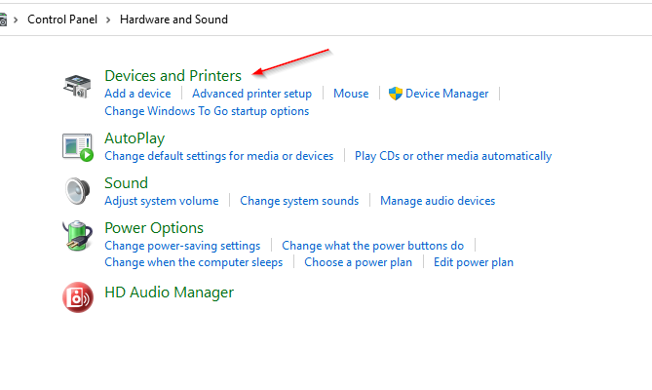The image size is (652, 390).
Task: Open the Devices and Printers heading
Action: coord(173,76)
